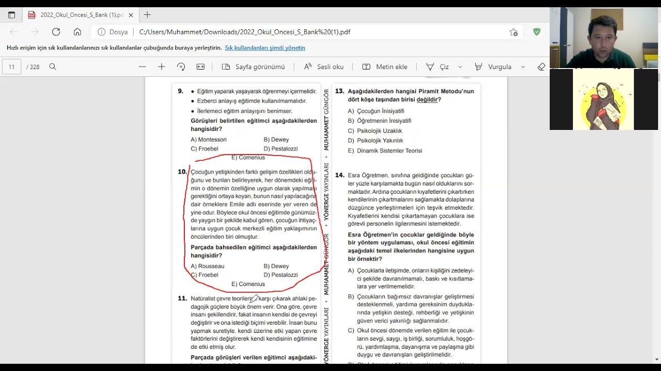The height and width of the screenshot is (371, 661).
Task: Activate the Metin ekle add text tool
Action: 385,67
